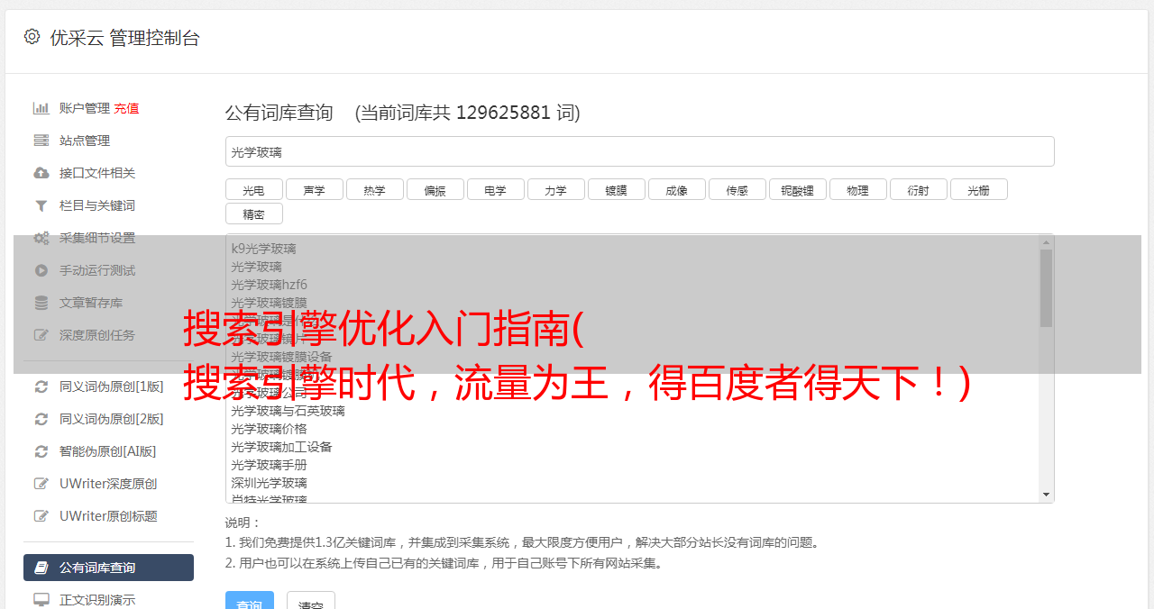Click the blue 查询 button

point(249,602)
